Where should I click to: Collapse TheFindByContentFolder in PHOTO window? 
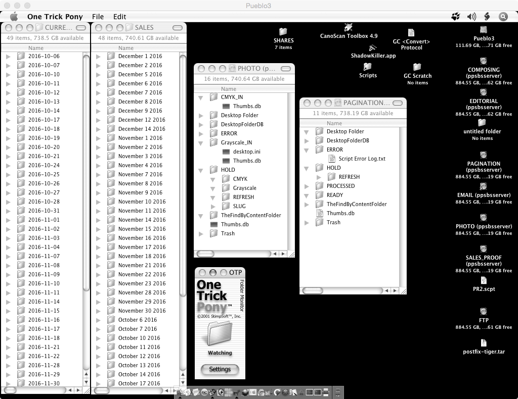(200, 216)
